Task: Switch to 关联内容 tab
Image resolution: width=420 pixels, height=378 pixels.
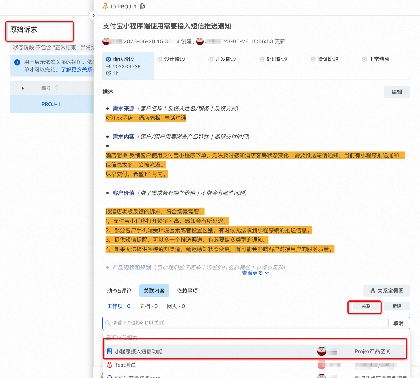Action: tap(154, 291)
